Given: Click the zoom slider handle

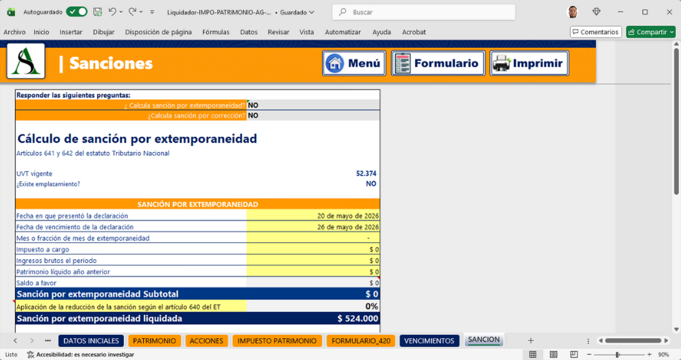Looking at the screenshot, I should [617, 355].
